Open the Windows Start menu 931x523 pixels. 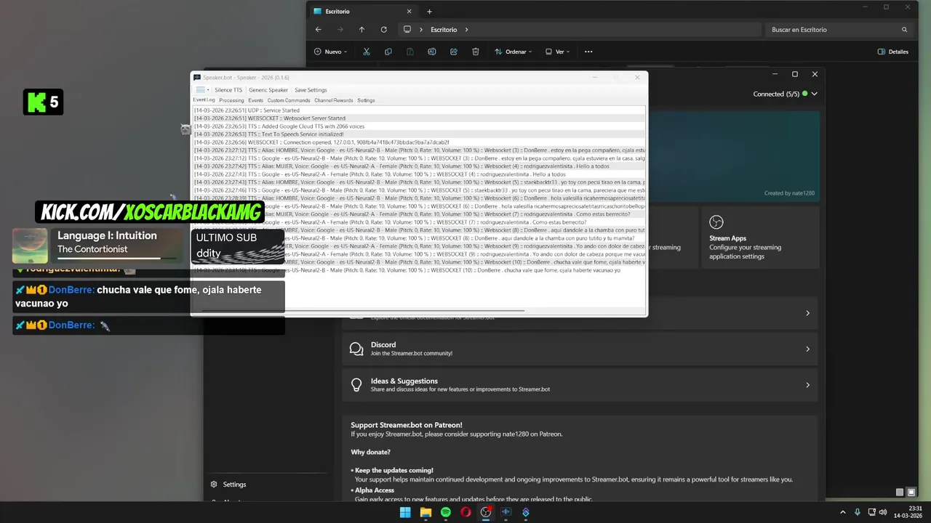tap(405, 512)
